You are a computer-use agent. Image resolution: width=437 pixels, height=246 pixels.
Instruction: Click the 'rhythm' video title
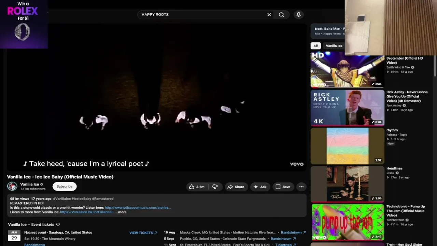392,130
